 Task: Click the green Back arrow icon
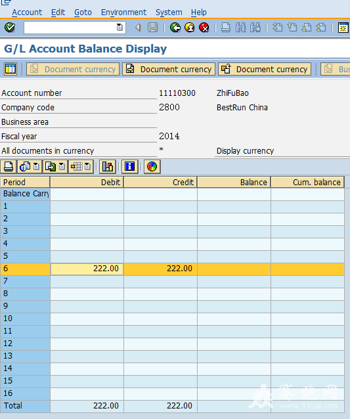pos(175,28)
